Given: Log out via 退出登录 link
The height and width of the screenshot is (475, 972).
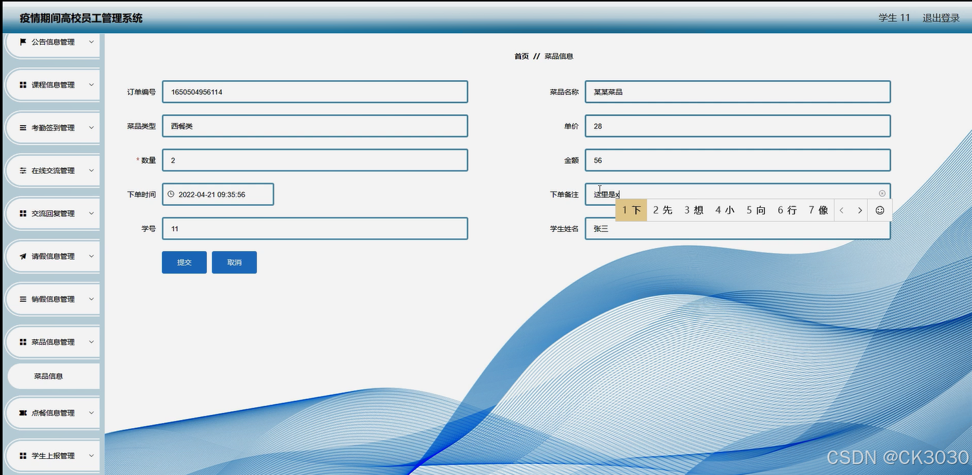Looking at the screenshot, I should (941, 18).
